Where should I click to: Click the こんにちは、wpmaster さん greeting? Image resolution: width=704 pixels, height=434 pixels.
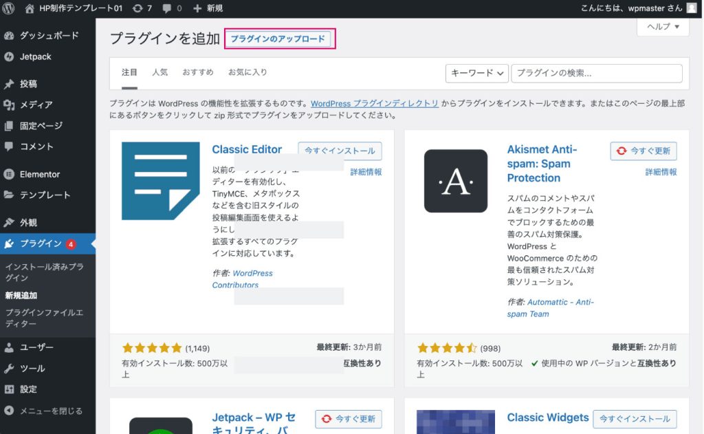click(x=631, y=8)
